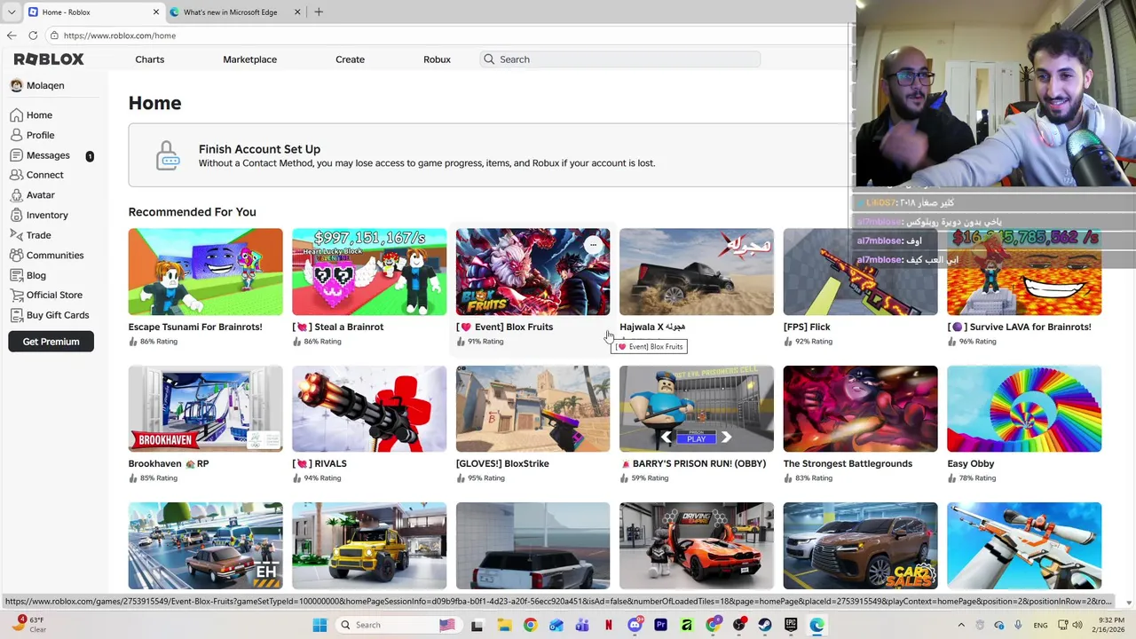Open The Strongest Battlegrounds title link
The width and height of the screenshot is (1136, 639).
(x=848, y=463)
